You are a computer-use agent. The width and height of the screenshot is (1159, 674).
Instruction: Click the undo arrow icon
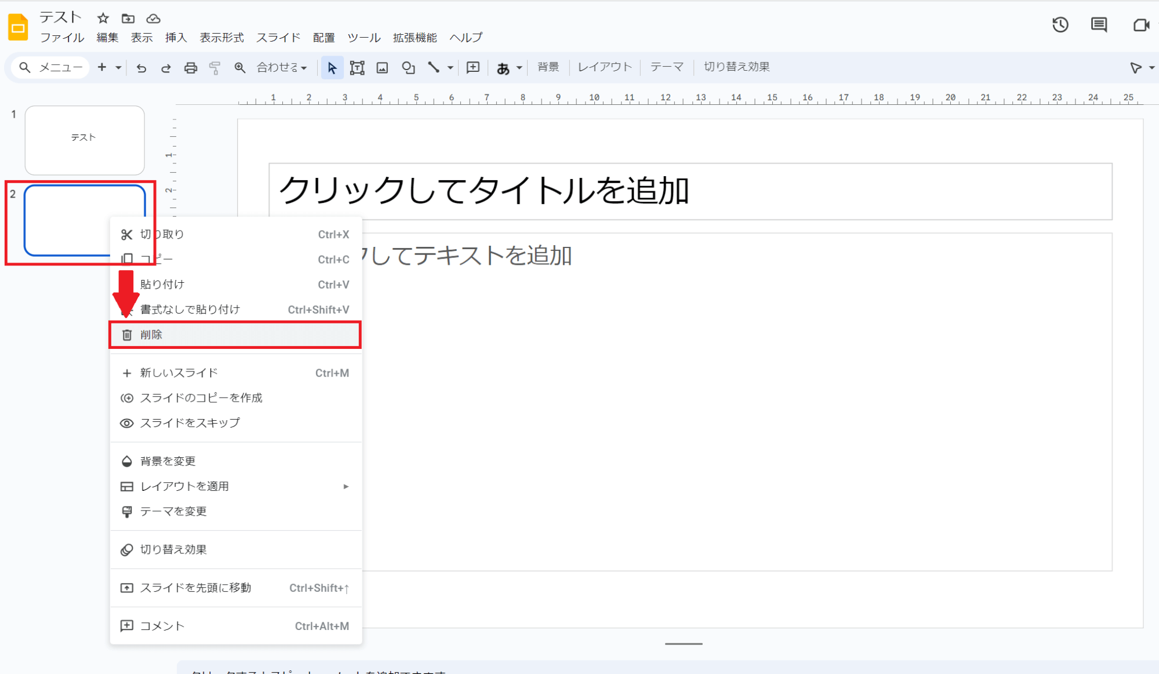pyautogui.click(x=141, y=68)
